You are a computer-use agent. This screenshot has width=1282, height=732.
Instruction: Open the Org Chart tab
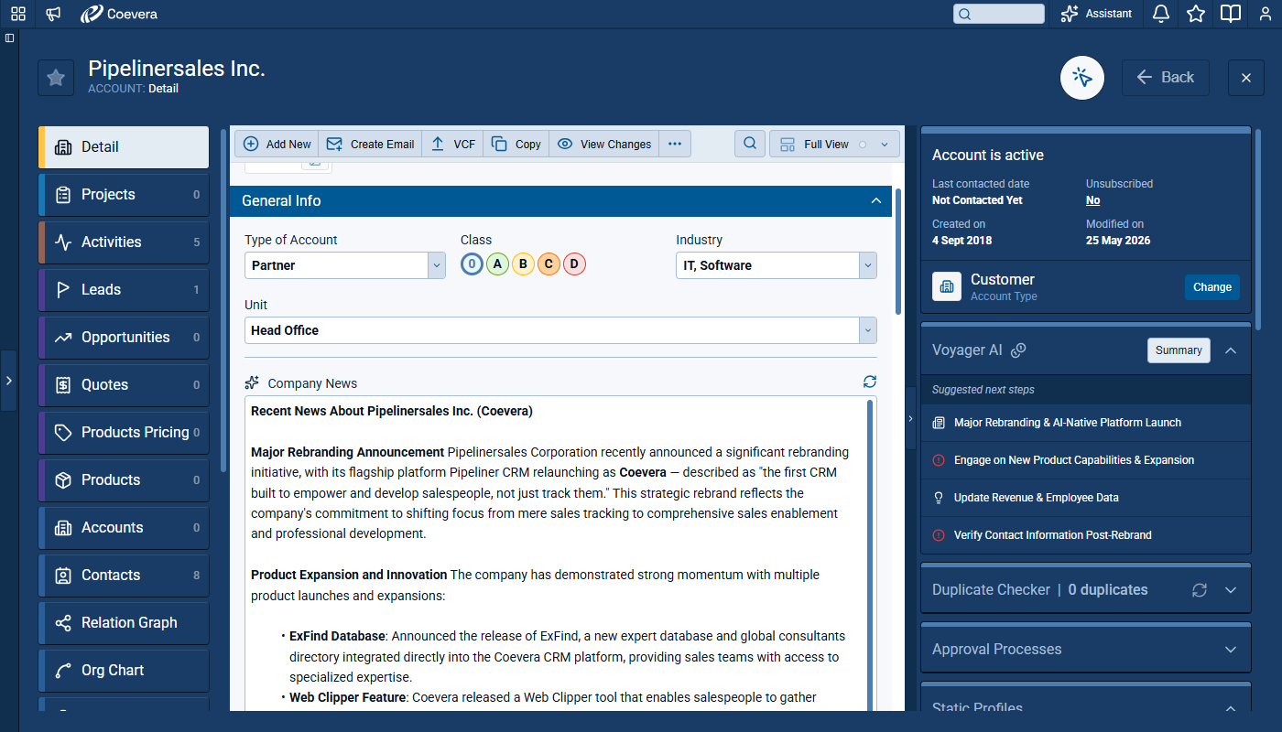(124, 671)
